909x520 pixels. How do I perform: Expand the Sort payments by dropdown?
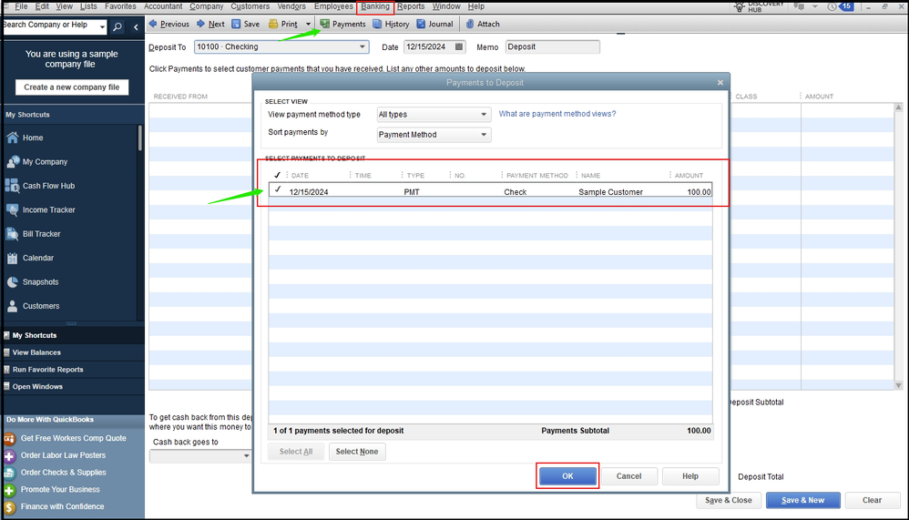(485, 135)
